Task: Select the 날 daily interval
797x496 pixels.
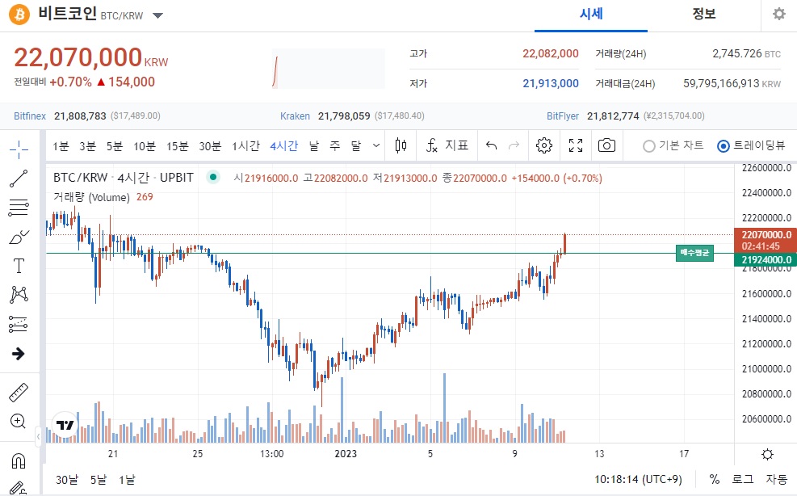Action: coord(314,146)
